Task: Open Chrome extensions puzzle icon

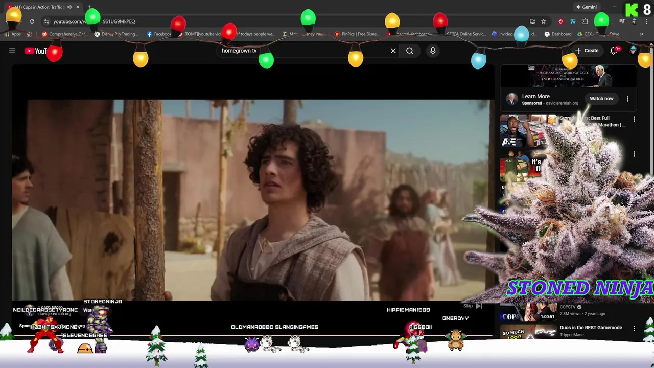Action: (x=586, y=21)
